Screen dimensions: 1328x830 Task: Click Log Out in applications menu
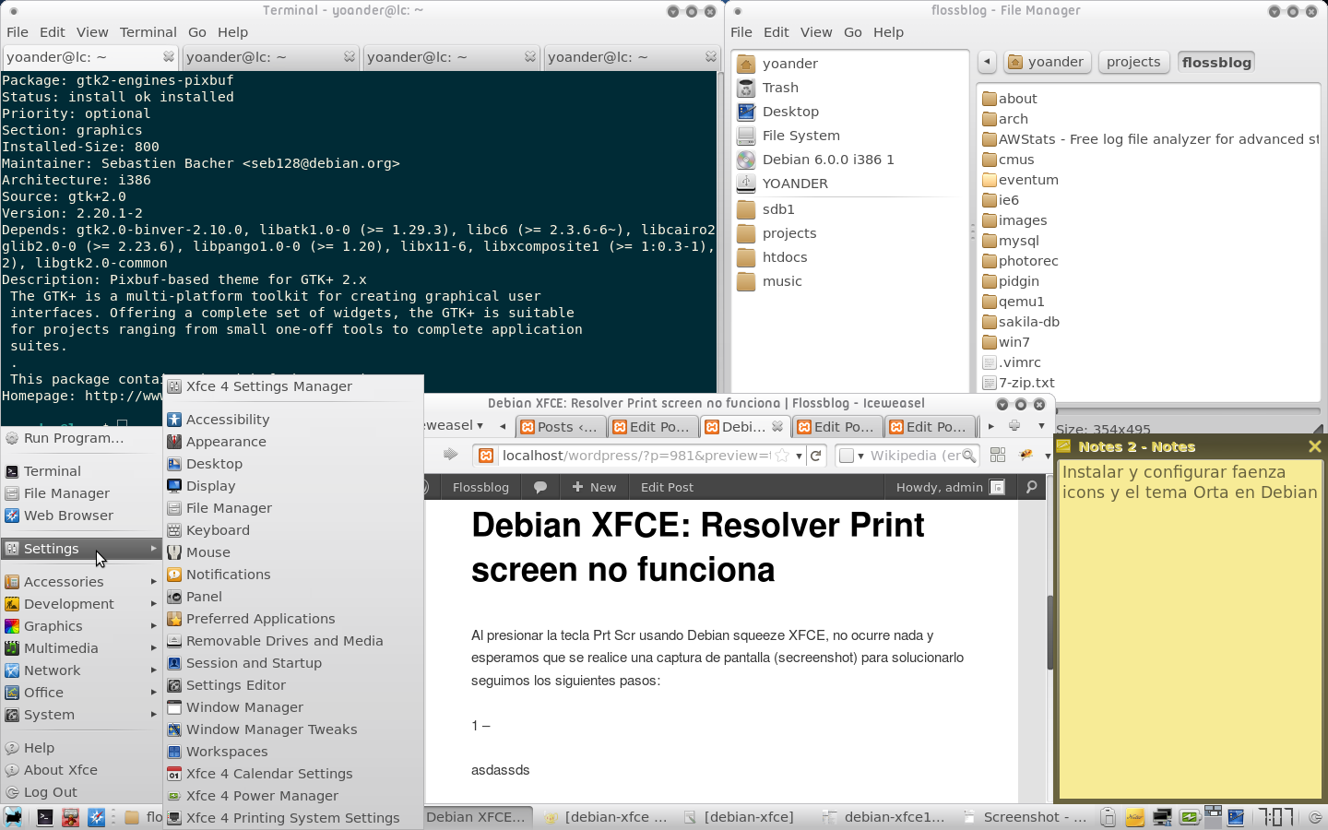(x=81, y=792)
